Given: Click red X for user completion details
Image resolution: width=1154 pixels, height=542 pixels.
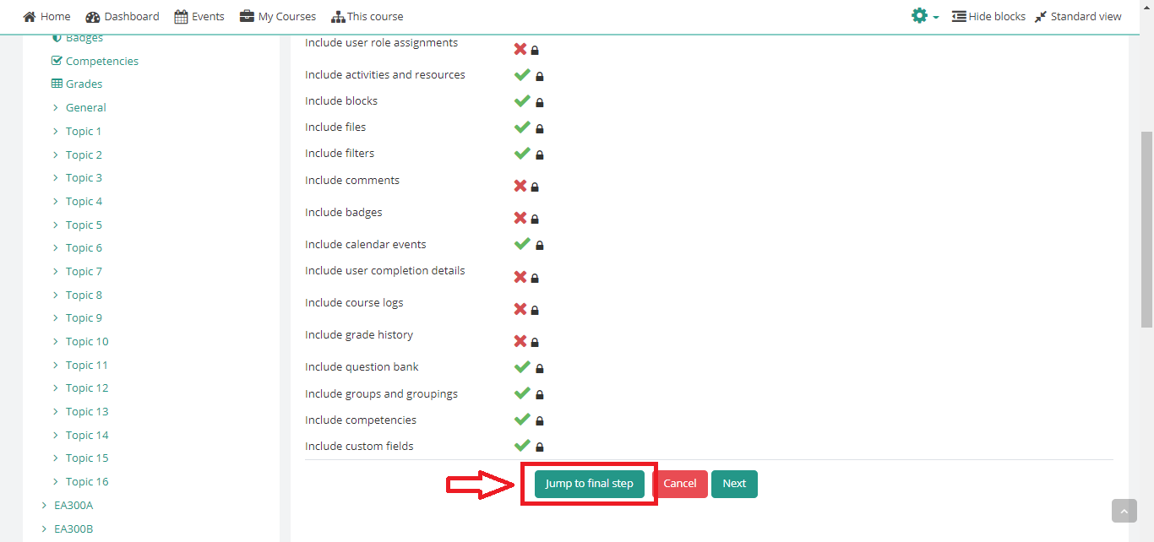Looking at the screenshot, I should coord(520,277).
